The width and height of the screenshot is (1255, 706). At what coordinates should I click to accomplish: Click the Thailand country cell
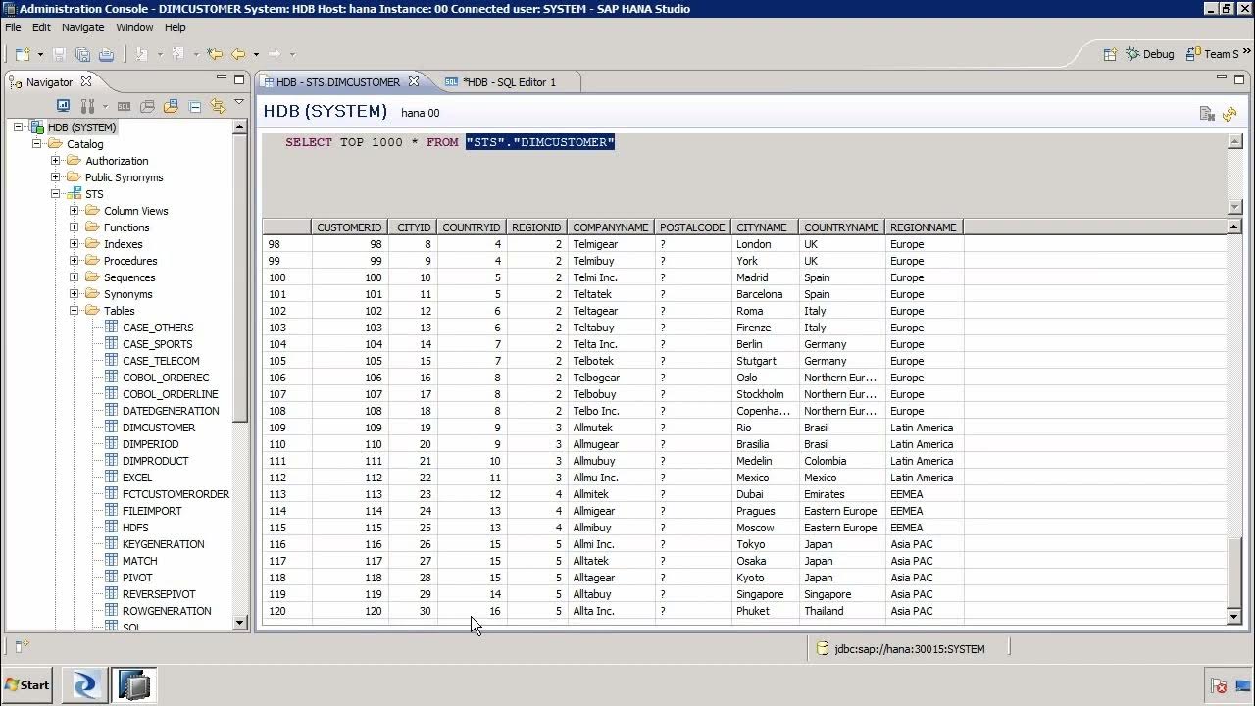pyautogui.click(x=841, y=611)
